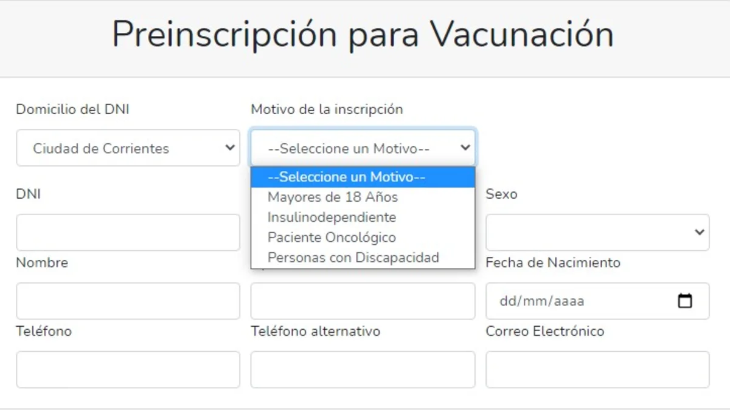Expand the Domicilio del DNI dropdown
Viewport: 730px width, 410px height.
128,148
